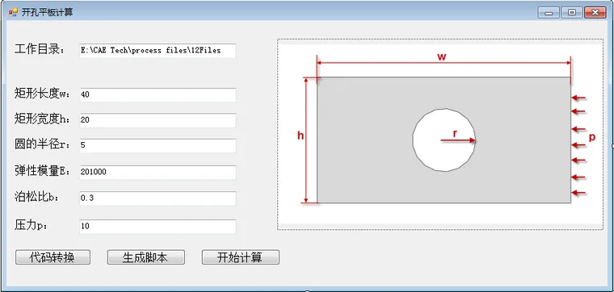Click the 代码转换 button
The image size is (614, 292).
[53, 257]
